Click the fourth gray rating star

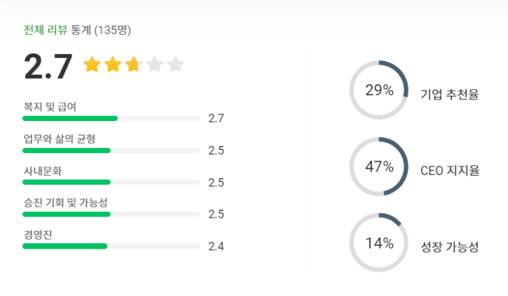coord(154,64)
